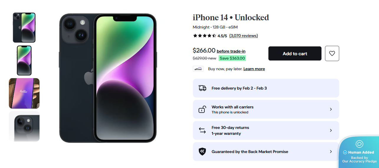379x168 pixels.
Task: Add the iPhone 14 to cart
Action: click(295, 53)
